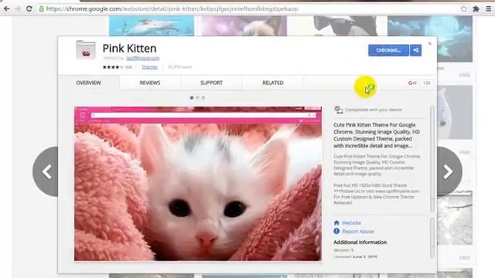Click the blue share icon button

click(416, 50)
